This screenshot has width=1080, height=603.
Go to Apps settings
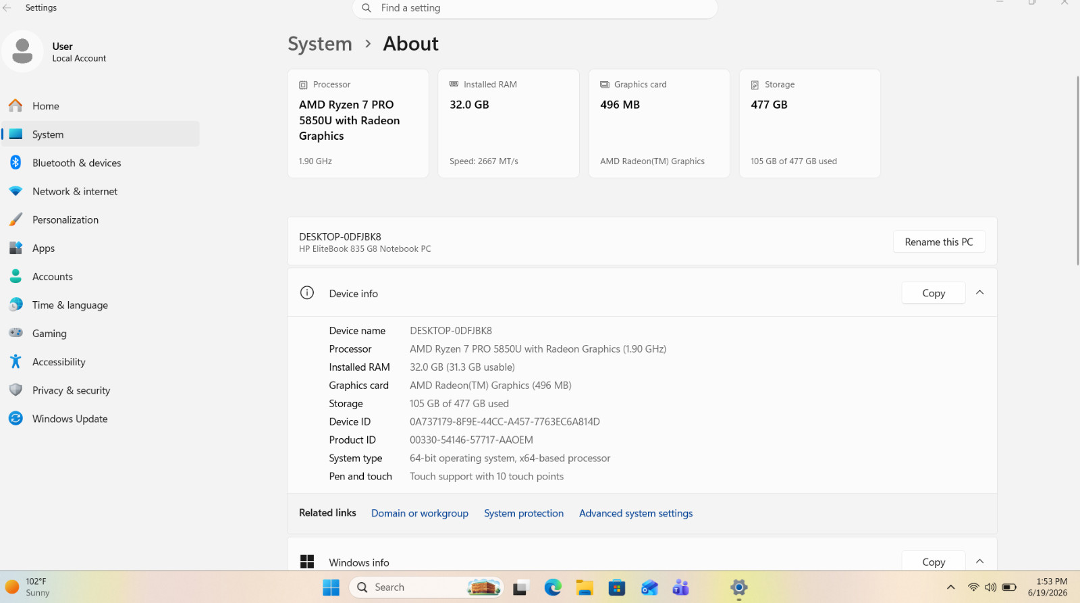pyautogui.click(x=101, y=248)
